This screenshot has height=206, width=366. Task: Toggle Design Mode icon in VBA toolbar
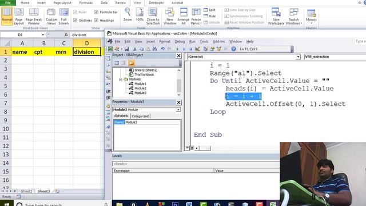point(197,49)
